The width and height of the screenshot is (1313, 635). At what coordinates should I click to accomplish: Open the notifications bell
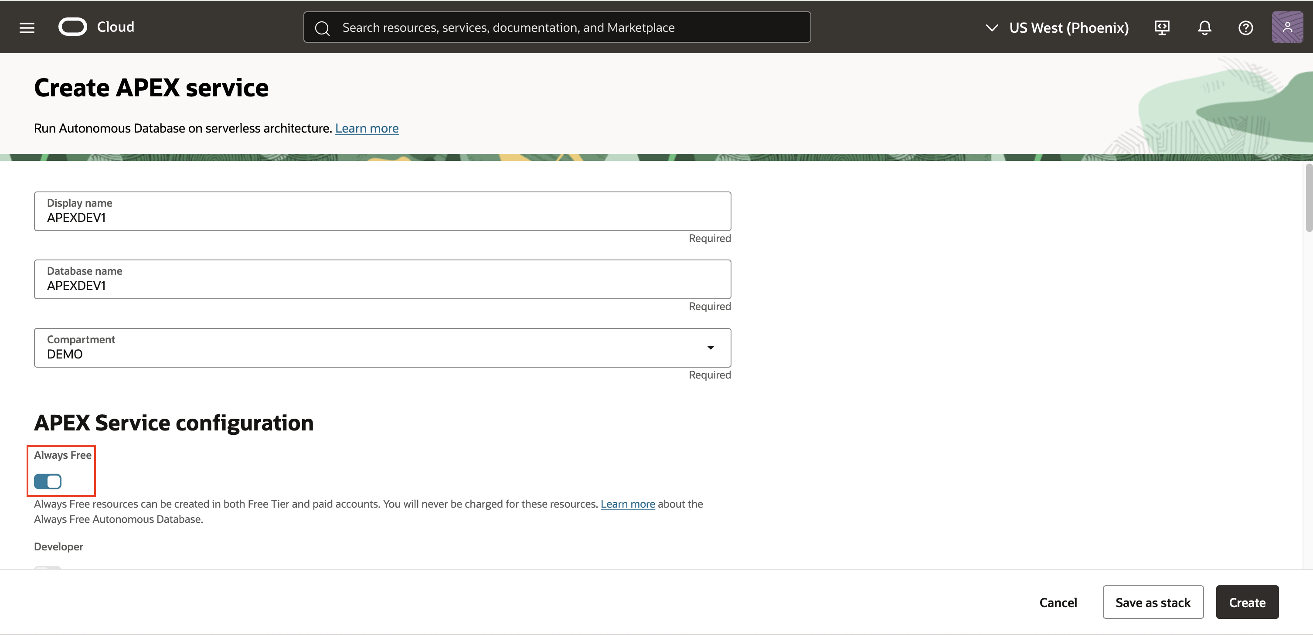(x=1204, y=27)
